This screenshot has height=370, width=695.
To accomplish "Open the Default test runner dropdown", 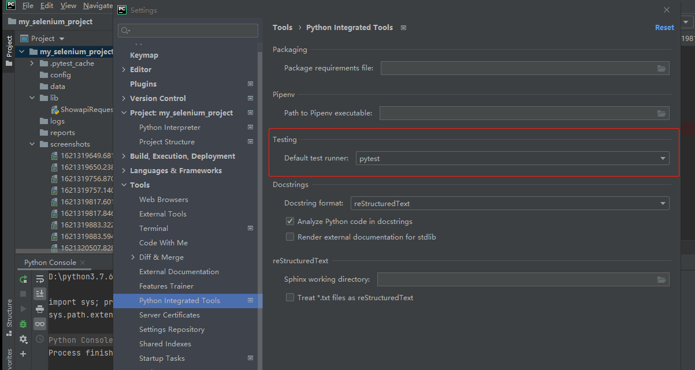I will click(x=512, y=158).
